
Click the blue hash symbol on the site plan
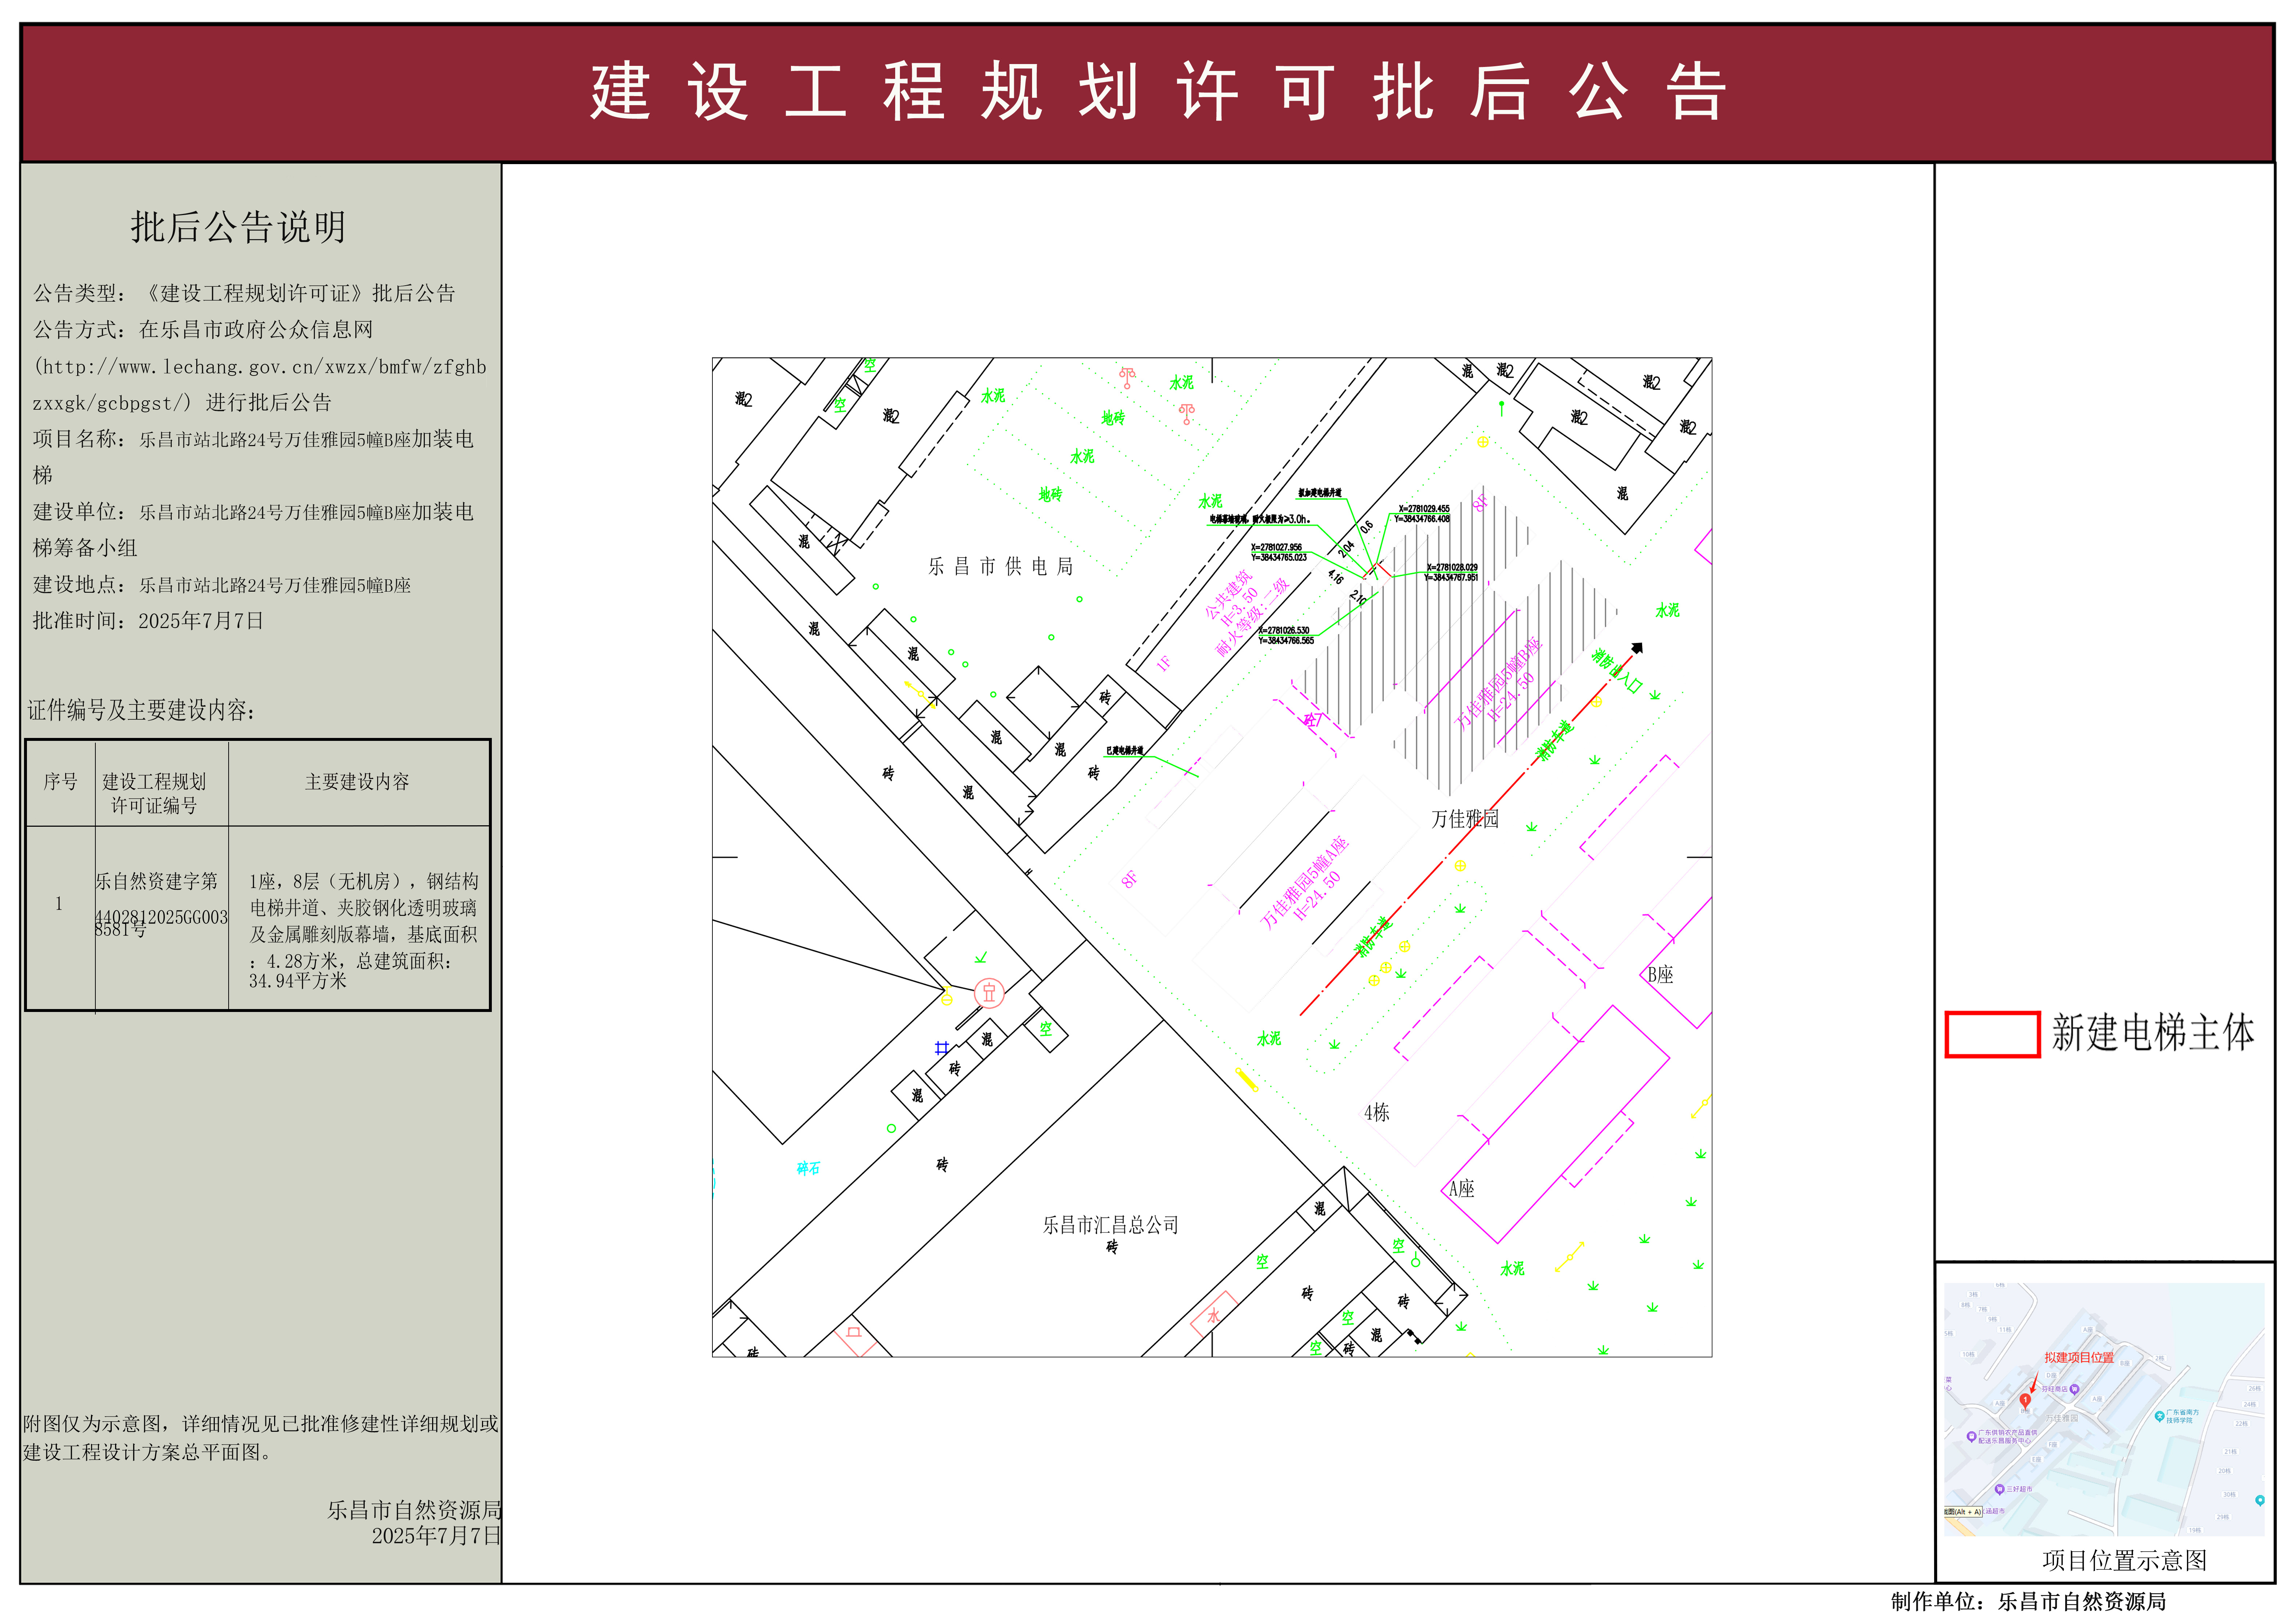pyautogui.click(x=941, y=1048)
